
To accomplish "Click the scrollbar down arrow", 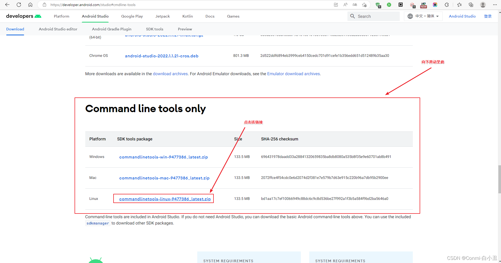I will [499, 261].
